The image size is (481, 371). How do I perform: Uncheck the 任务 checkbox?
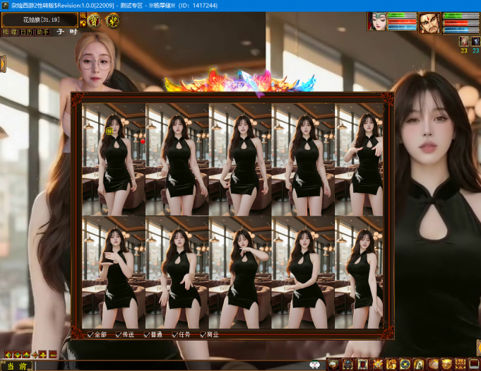point(175,334)
